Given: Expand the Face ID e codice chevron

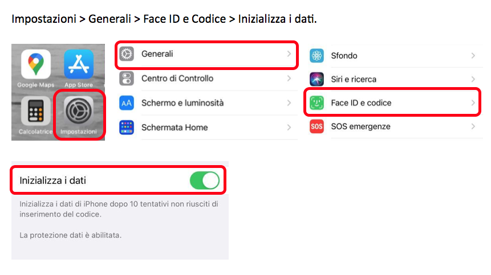Looking at the screenshot, I should point(473,103).
